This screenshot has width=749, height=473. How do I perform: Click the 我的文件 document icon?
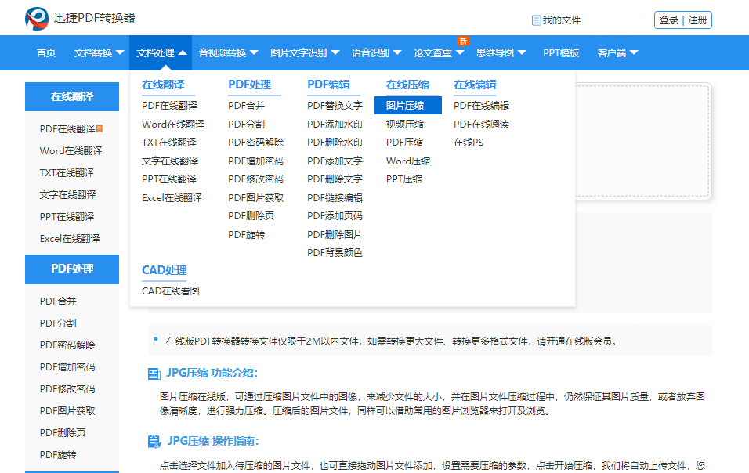(537, 20)
